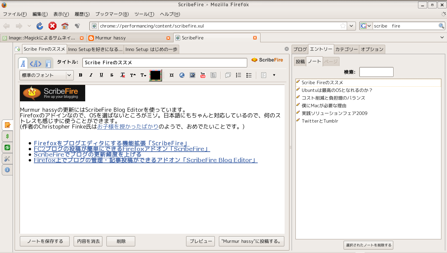Open the tools wrench sidebar icon
The image size is (447, 253).
coord(7,159)
